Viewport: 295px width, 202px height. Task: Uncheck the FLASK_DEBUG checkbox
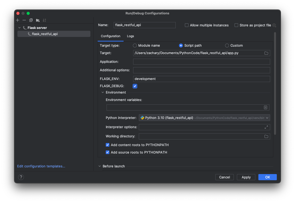click(135, 86)
